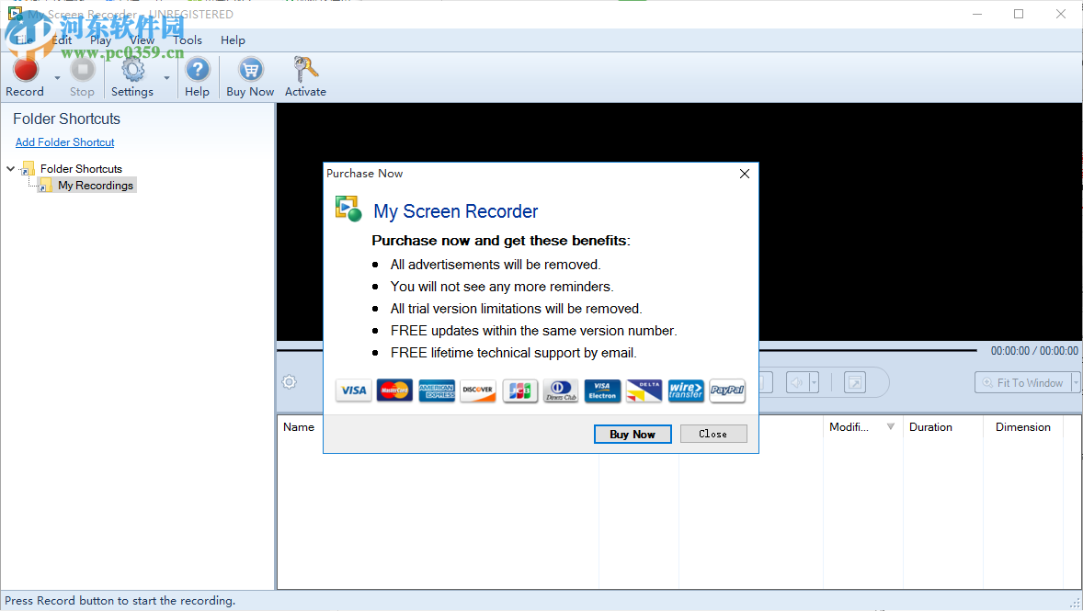Select the My Recordings folder
This screenshot has height=611, width=1083.
[96, 185]
